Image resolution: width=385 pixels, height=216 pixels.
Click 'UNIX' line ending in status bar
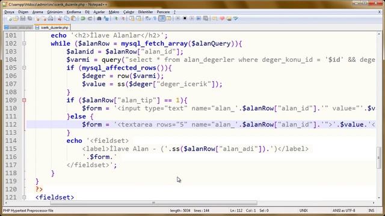coord(303,211)
